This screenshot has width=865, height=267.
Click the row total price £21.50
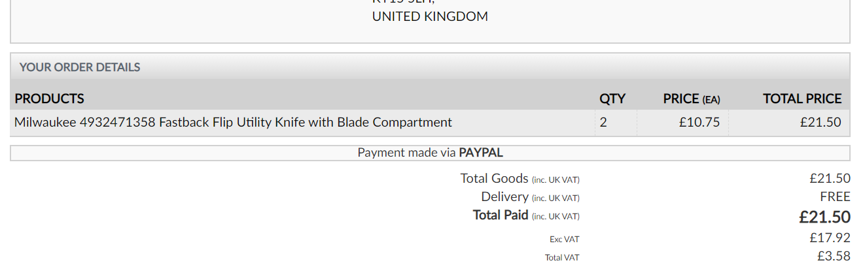(821, 122)
